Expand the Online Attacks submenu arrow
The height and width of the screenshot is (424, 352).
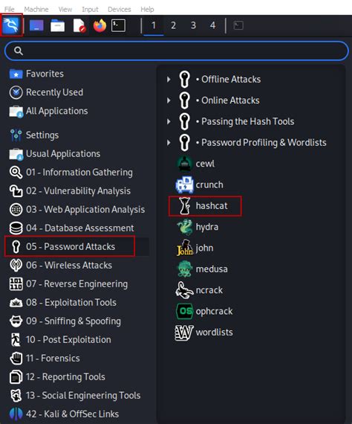point(169,100)
